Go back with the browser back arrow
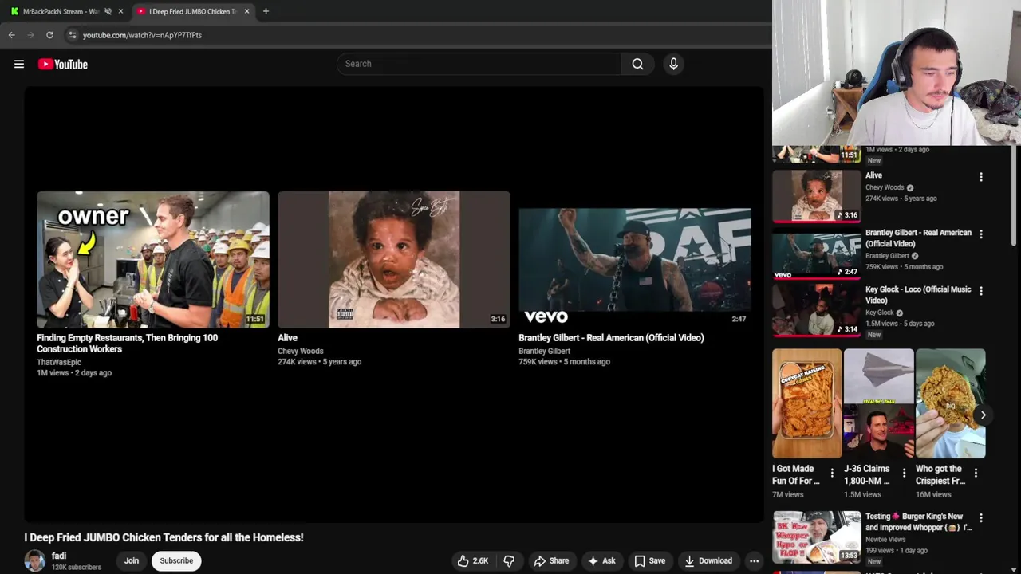The image size is (1021, 574). [11, 35]
